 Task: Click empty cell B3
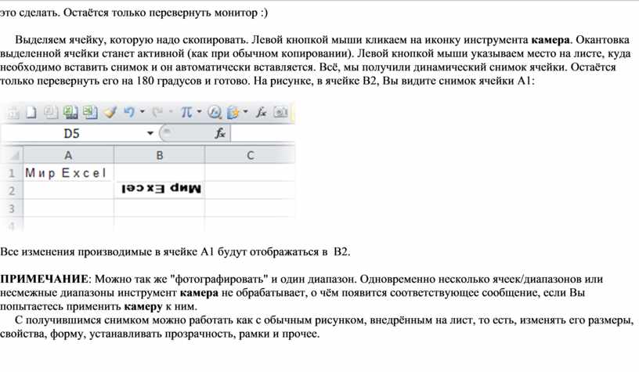159,208
